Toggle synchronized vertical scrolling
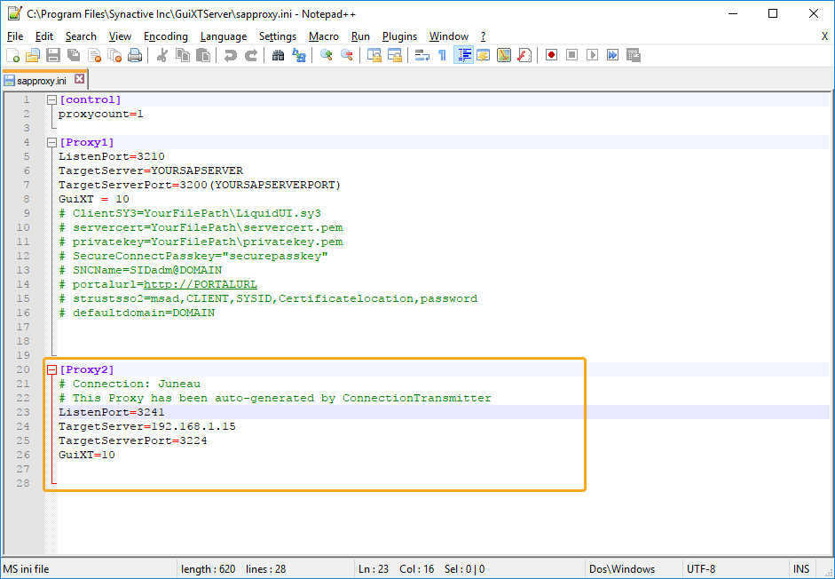835x579 pixels. 374,55
